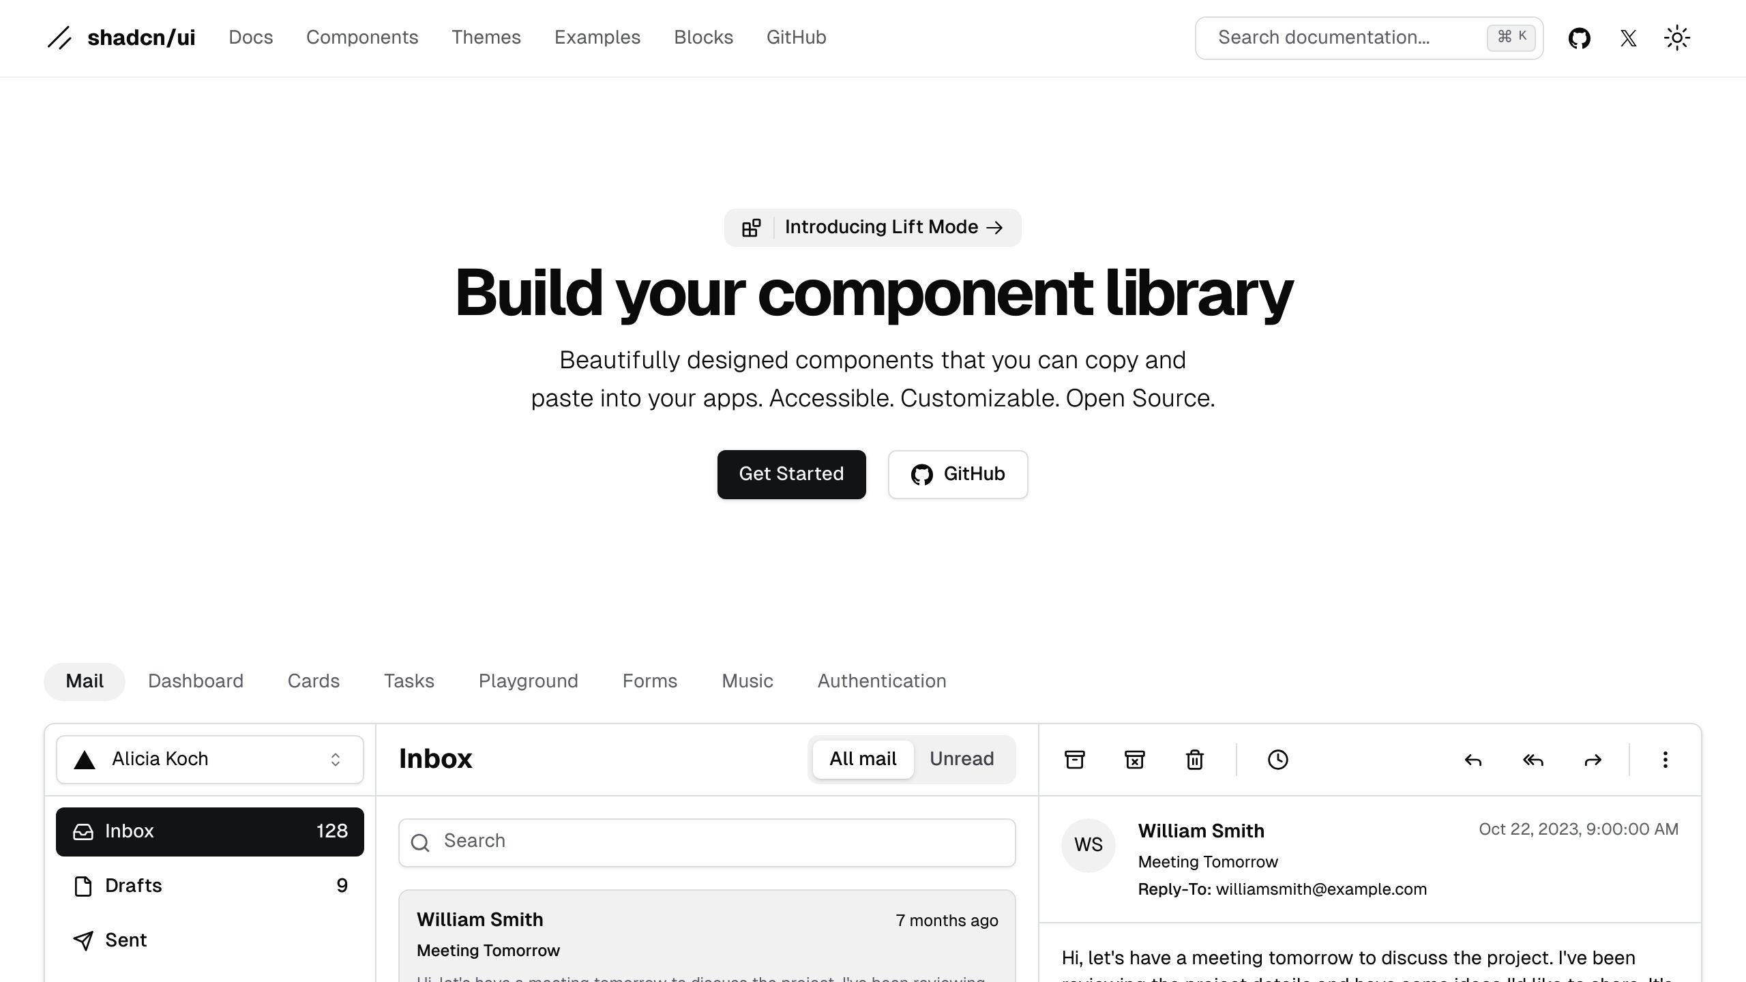
Task: Expand Components navigation dropdown
Action: 362,38
